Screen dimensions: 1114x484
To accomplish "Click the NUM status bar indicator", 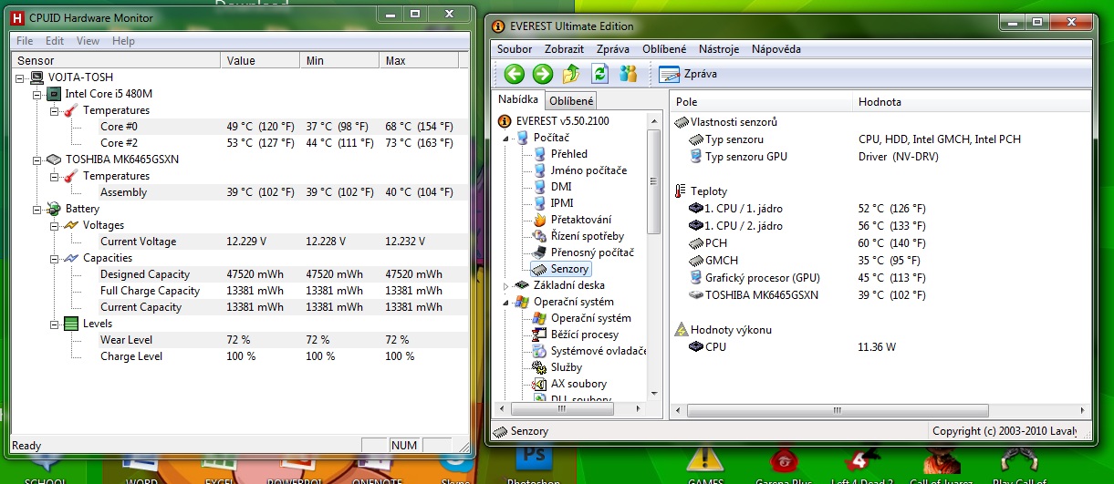I will pos(404,446).
